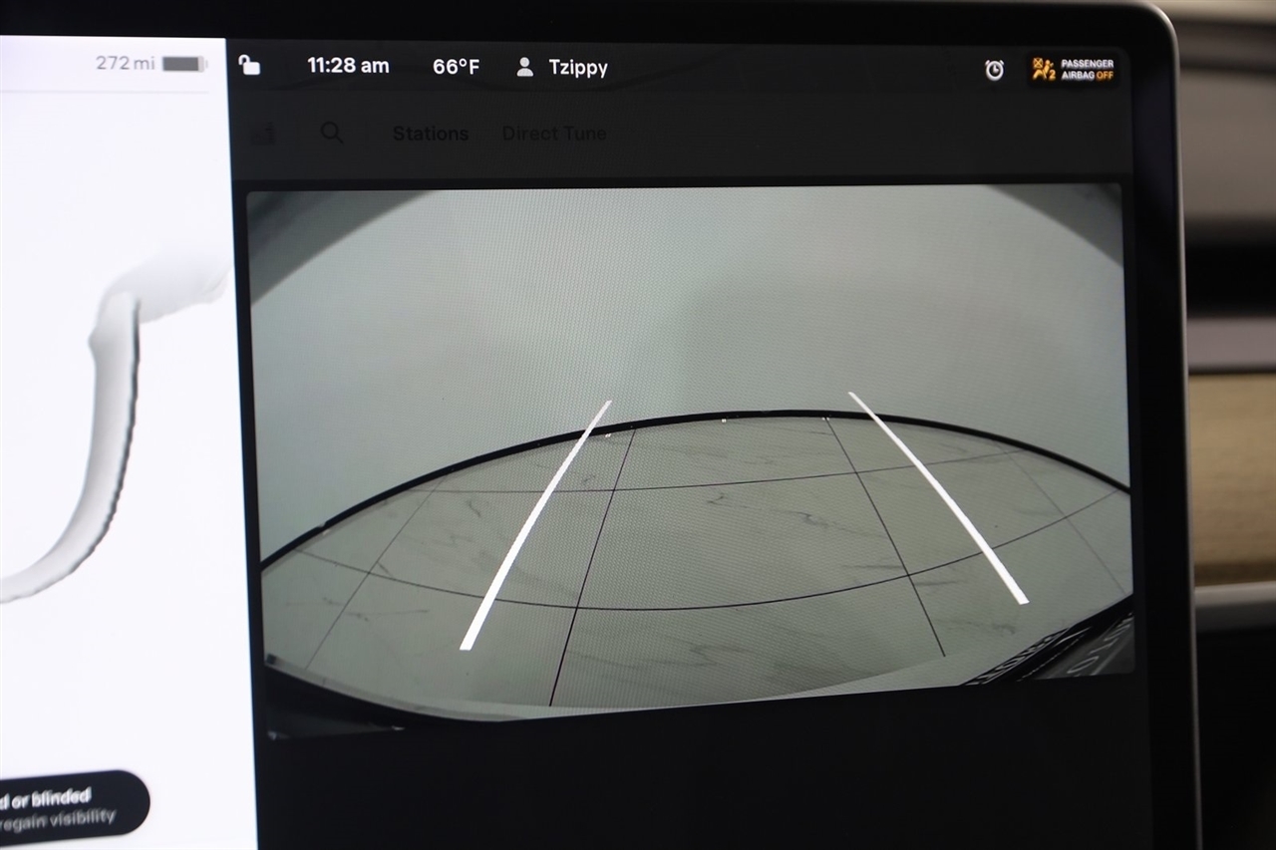Screen dimensions: 1276x850
Task: Open the Tzippy profile name
Action: pos(578,68)
